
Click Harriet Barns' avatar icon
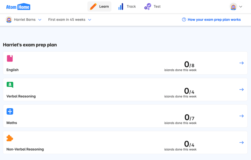9,19
